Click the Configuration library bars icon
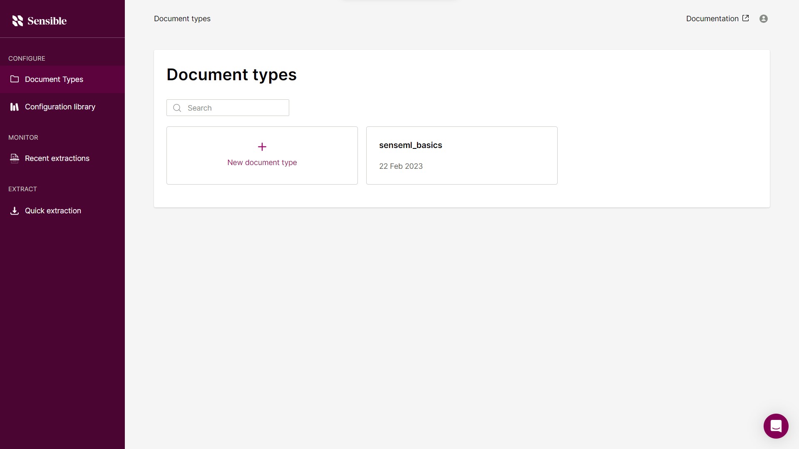 (15, 107)
